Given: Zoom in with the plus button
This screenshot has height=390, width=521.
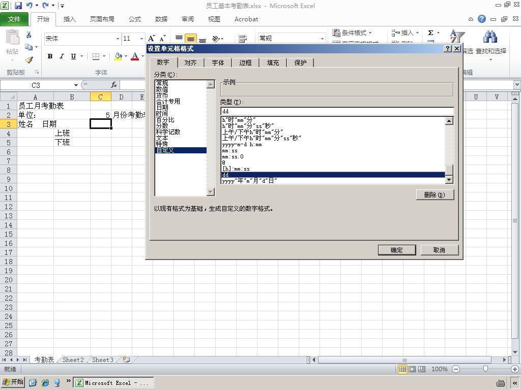Looking at the screenshot, I should tap(515, 369).
